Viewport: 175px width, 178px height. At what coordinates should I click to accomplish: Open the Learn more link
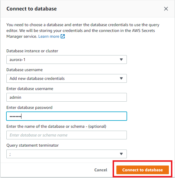pos(49,37)
